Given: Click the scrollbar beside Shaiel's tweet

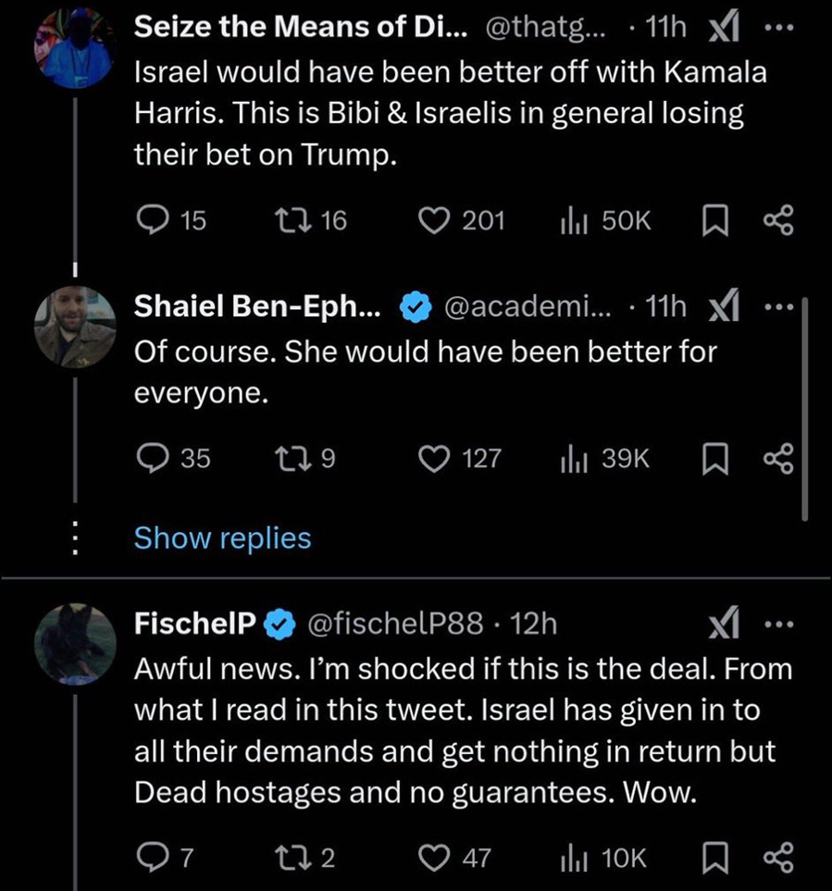Looking at the screenshot, I should tap(805, 407).
